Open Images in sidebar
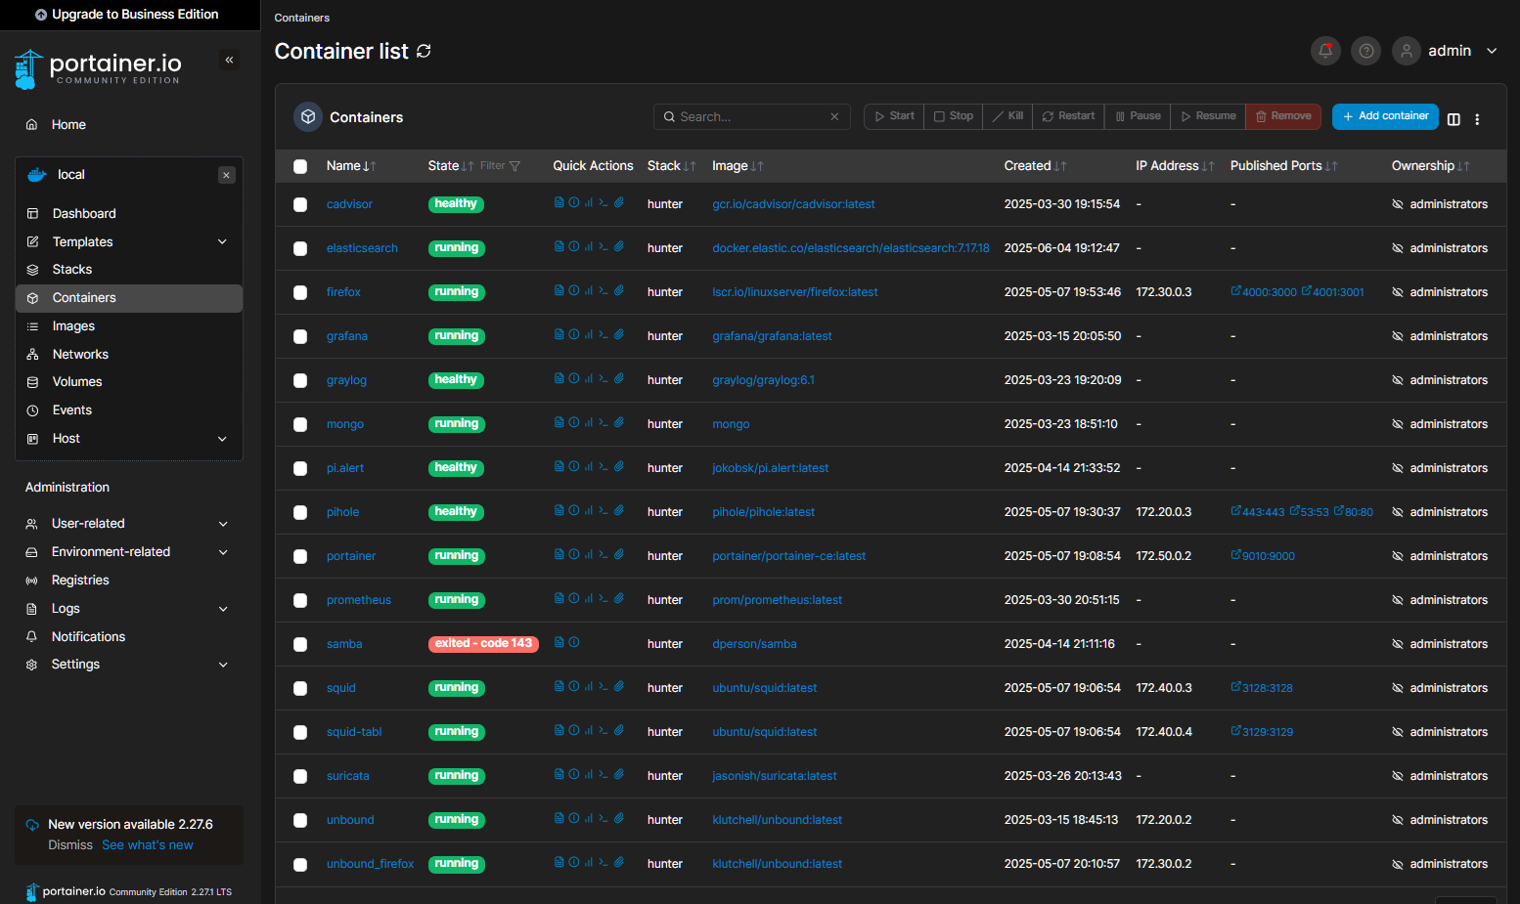 pyautogui.click(x=129, y=326)
